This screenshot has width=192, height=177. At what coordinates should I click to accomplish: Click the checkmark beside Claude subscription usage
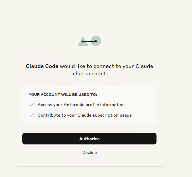32,115
